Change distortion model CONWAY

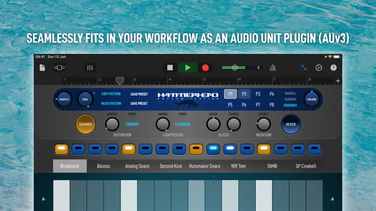coord(132,124)
